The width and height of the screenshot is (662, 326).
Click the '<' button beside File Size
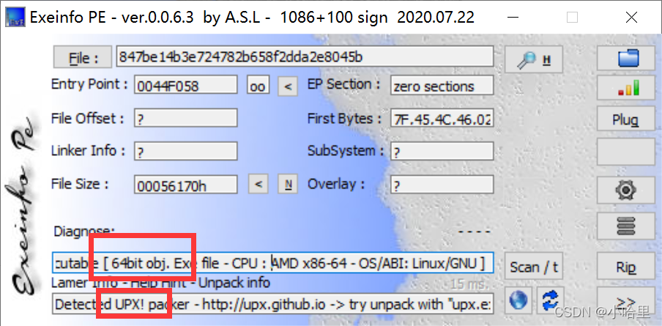pos(259,184)
